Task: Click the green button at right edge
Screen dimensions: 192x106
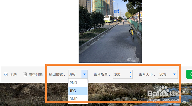Action: 189,74
